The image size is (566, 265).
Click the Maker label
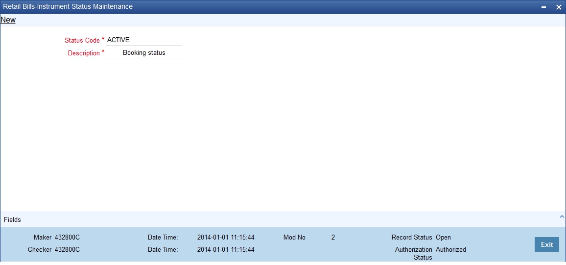pos(43,238)
